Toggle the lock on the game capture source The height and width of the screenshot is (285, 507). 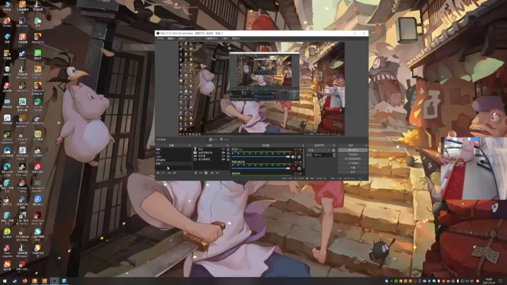[x=228, y=156]
